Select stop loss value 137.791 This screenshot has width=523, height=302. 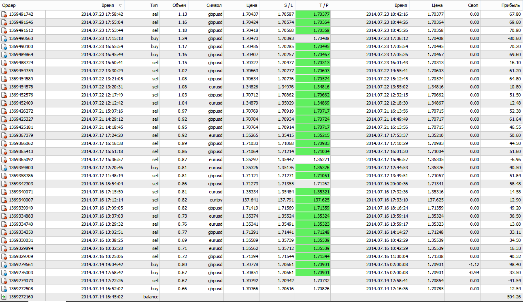tap(286, 200)
